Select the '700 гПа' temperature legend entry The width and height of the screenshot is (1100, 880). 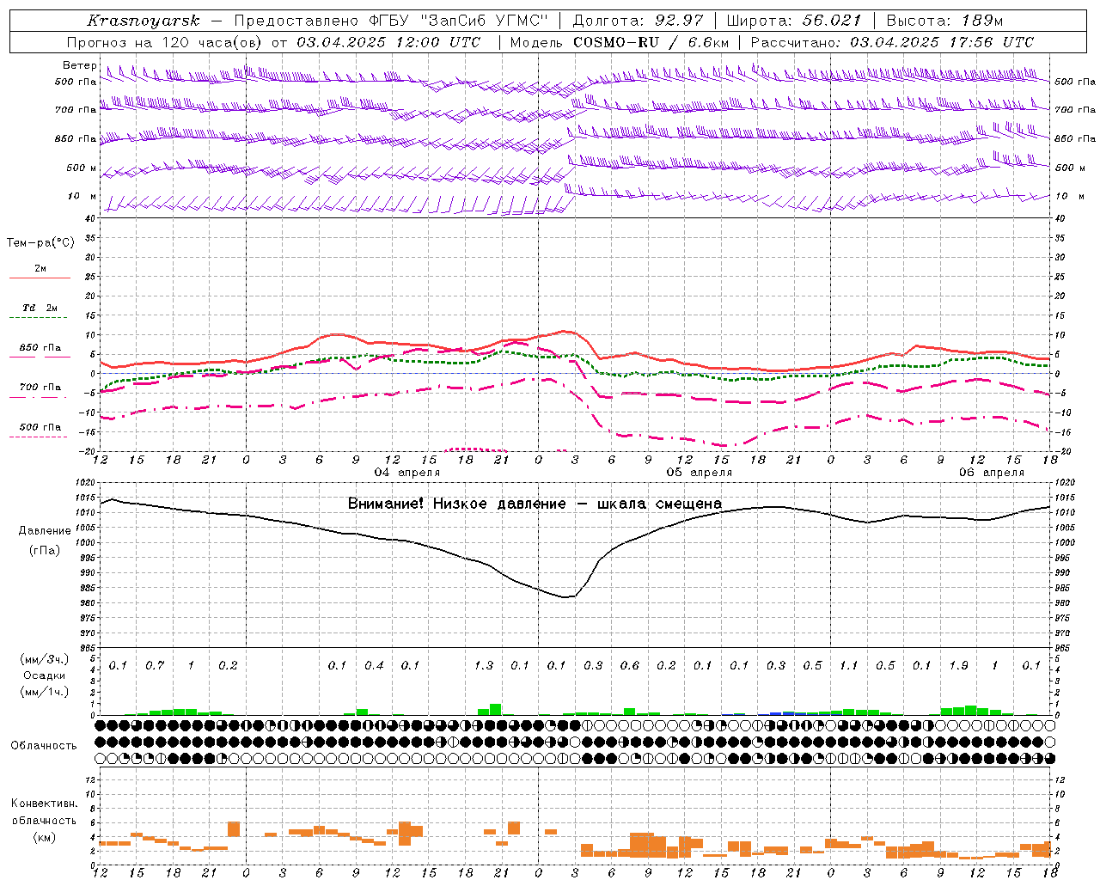(x=40, y=387)
